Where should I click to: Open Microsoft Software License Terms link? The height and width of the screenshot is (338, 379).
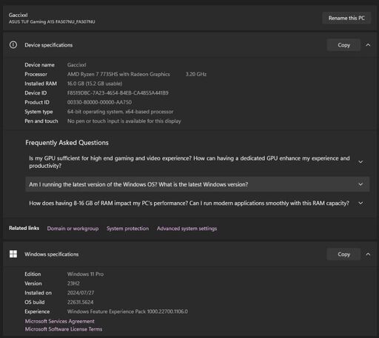pos(64,329)
